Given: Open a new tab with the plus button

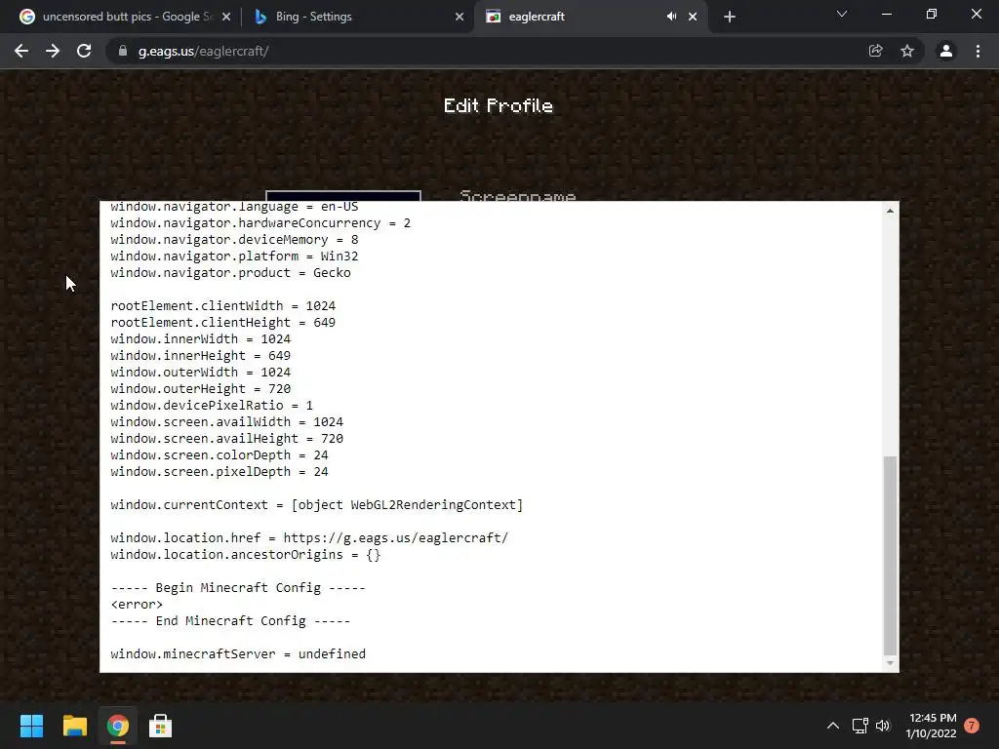Looking at the screenshot, I should (730, 17).
